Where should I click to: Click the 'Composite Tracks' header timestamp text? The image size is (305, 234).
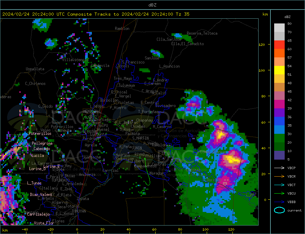[96, 14]
